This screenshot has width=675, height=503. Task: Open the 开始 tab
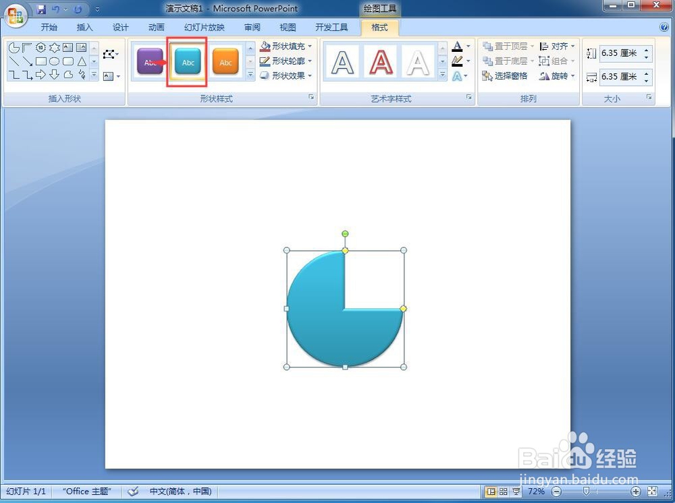(x=49, y=28)
